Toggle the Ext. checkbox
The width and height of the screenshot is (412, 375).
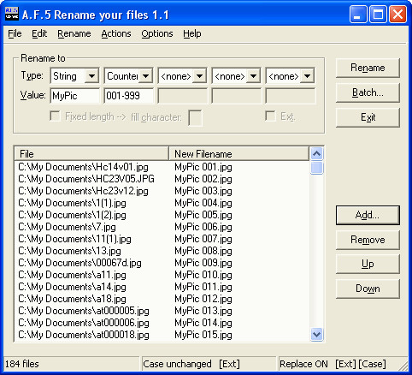(270, 116)
